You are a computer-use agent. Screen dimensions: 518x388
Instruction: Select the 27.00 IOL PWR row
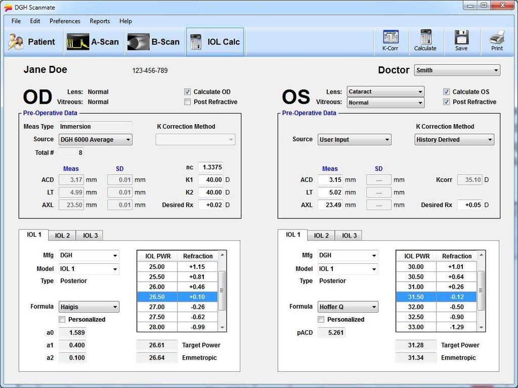178,307
